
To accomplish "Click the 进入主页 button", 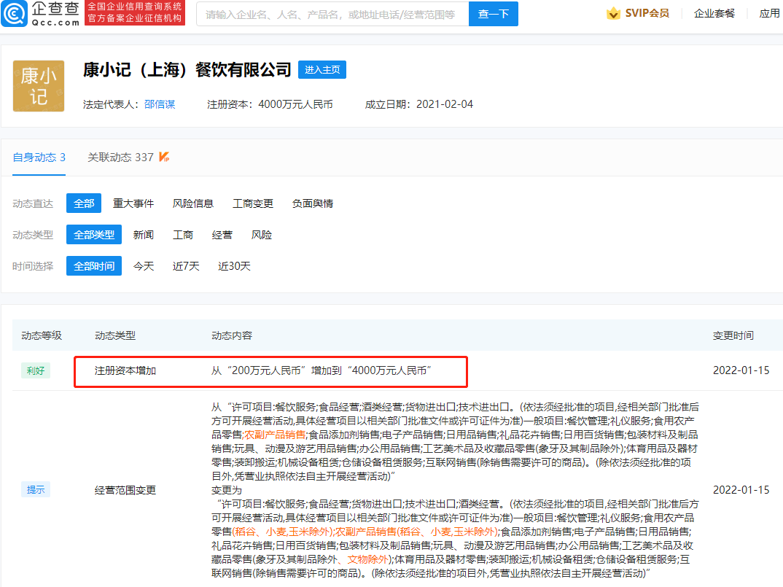I will [322, 70].
